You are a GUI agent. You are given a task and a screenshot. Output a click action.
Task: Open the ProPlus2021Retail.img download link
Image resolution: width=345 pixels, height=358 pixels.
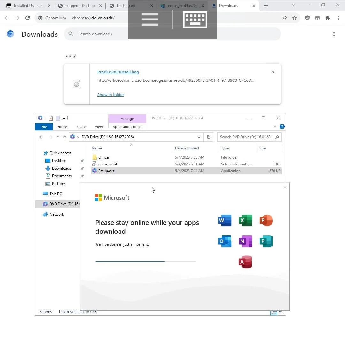pos(118,72)
